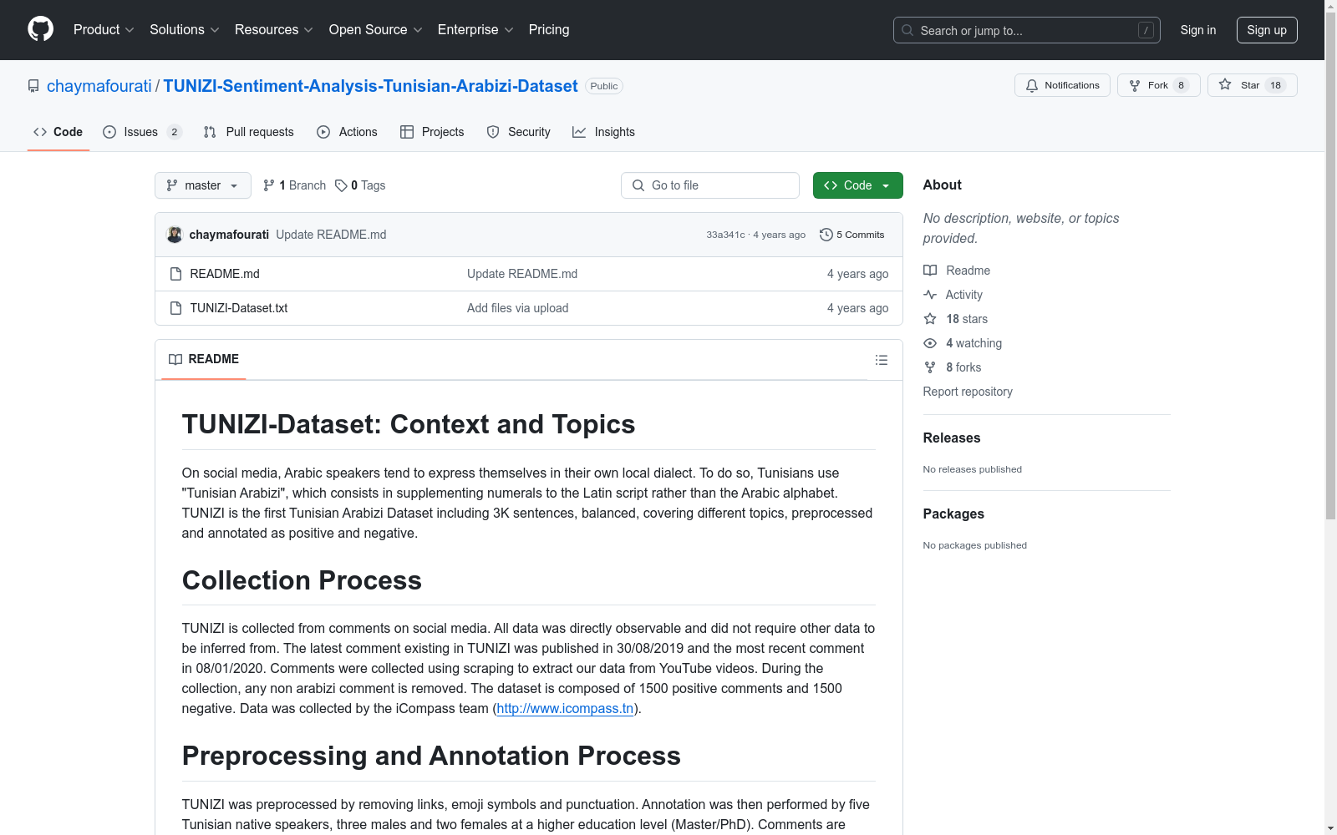This screenshot has height=835, width=1337.
Task: Star this repository
Action: point(1252,85)
